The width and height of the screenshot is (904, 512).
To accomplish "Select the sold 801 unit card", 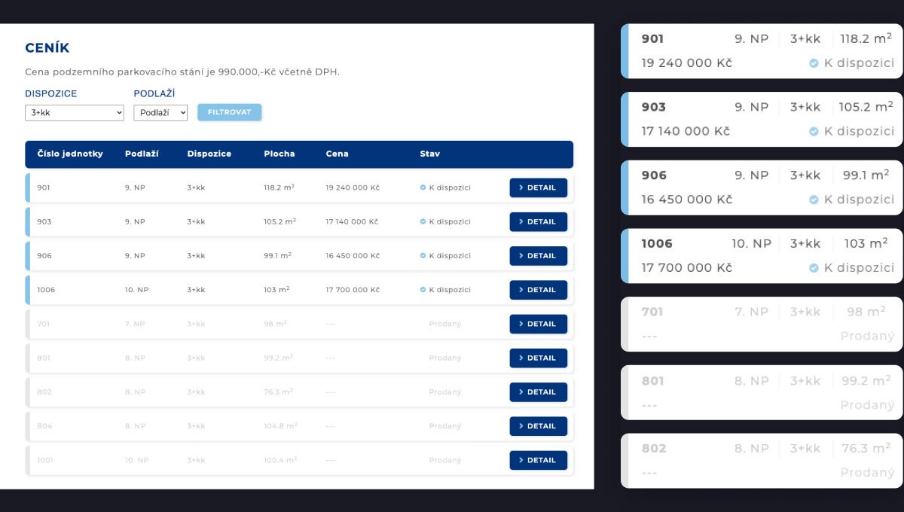I will click(x=761, y=392).
